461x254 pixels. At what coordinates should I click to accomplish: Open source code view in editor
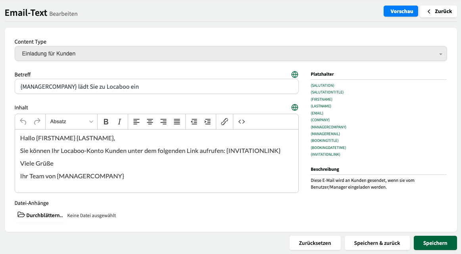coord(242,122)
